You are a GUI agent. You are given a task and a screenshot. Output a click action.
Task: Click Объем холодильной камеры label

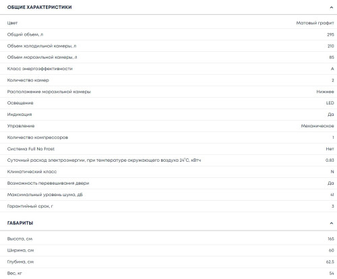(x=42, y=46)
